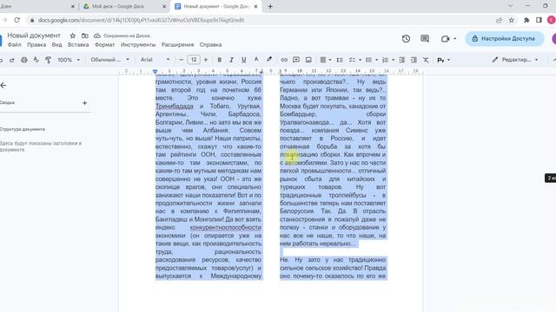Bookmark this page with star icon
556x312 pixels.
512,20
